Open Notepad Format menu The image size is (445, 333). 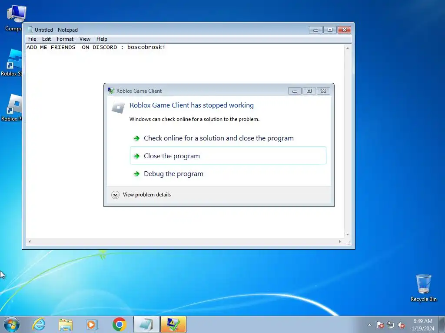pos(65,39)
